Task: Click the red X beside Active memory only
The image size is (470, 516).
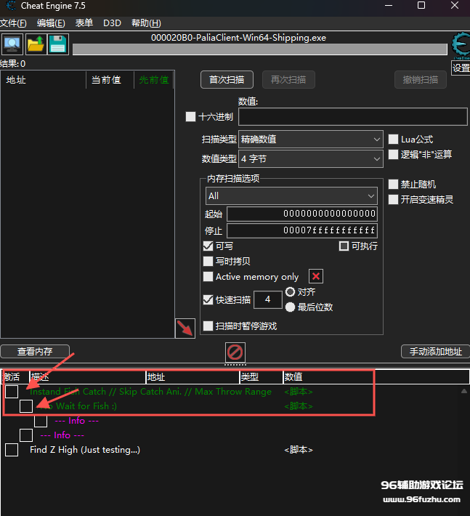Action: (x=316, y=276)
